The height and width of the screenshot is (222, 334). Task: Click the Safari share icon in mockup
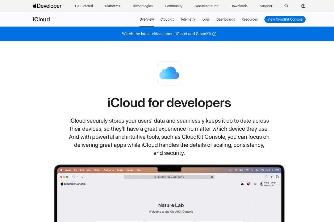(266, 177)
